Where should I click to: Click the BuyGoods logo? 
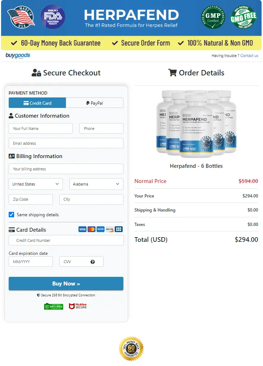click(18, 56)
